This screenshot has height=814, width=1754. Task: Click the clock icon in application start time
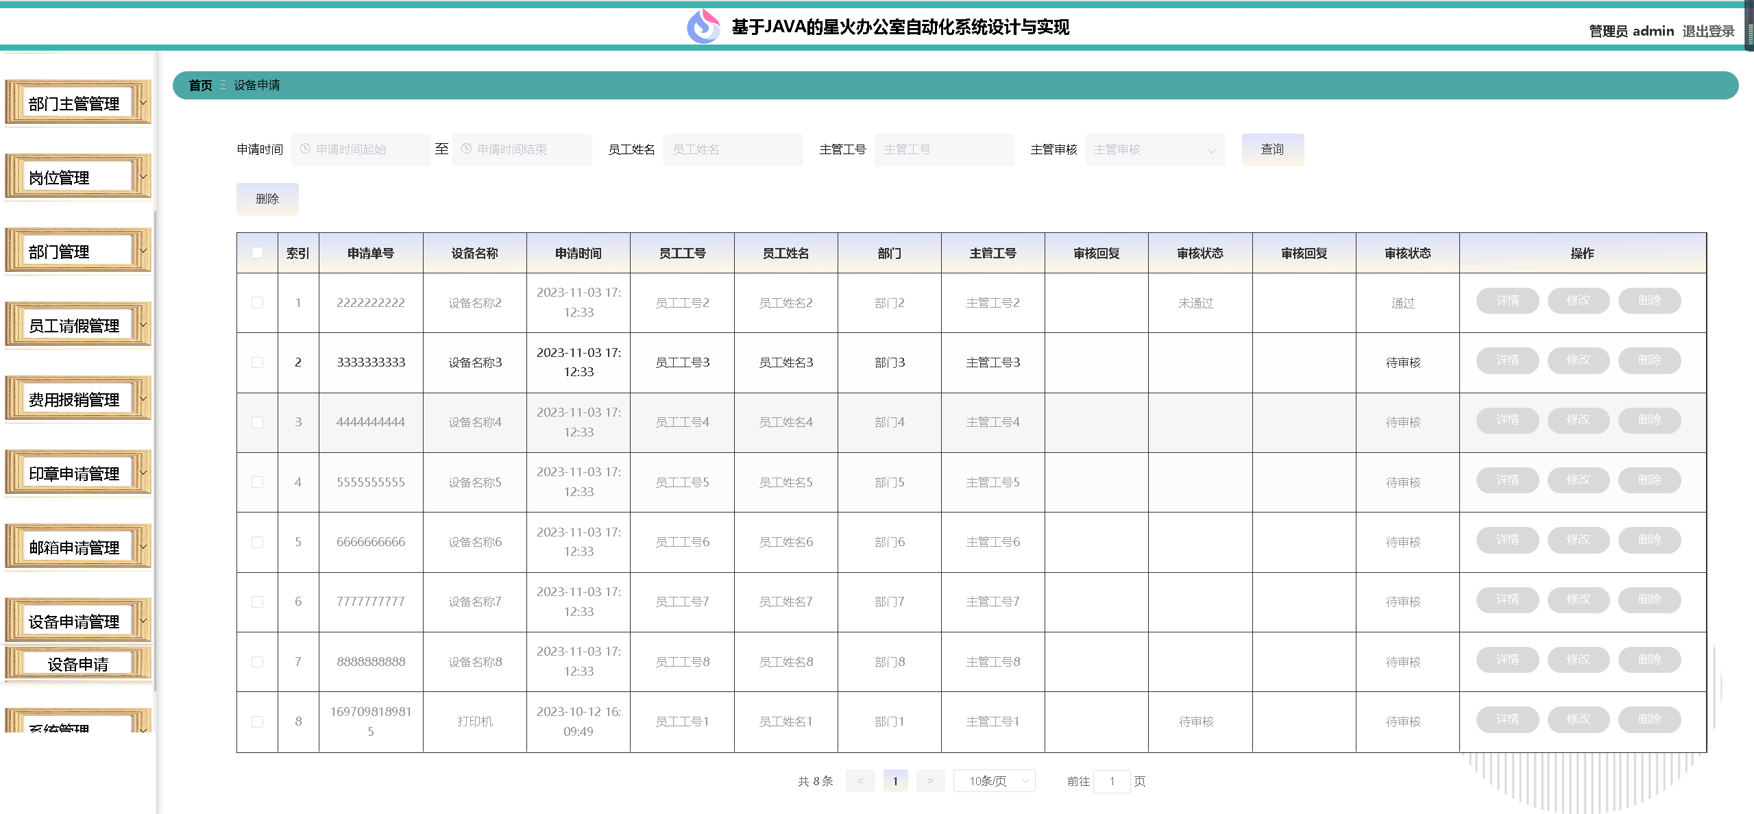pyautogui.click(x=306, y=149)
